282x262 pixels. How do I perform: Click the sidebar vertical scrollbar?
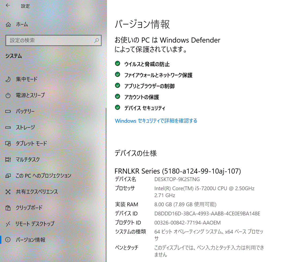click(106, 185)
